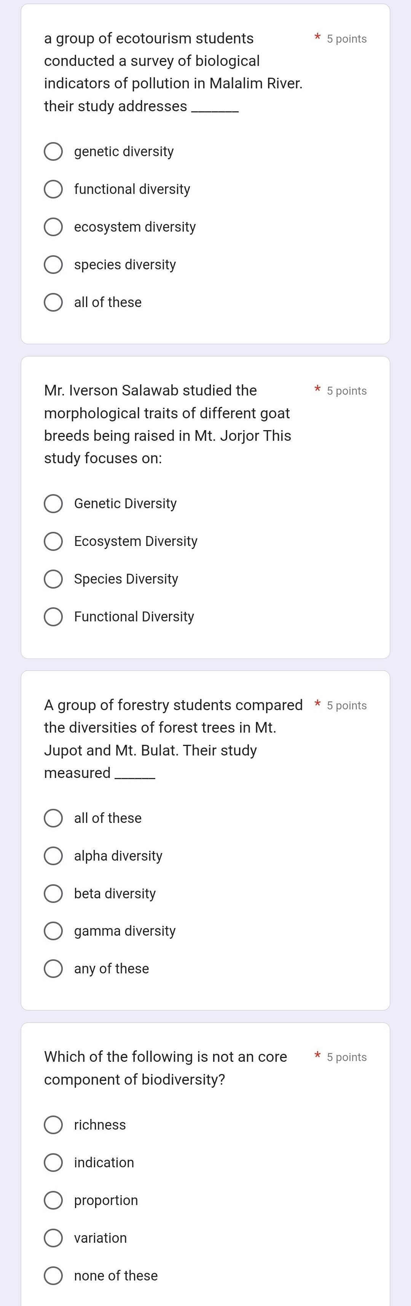Choose 'functional diversity' for the Malalim River survey
This screenshot has width=411, height=1306.
[53, 189]
